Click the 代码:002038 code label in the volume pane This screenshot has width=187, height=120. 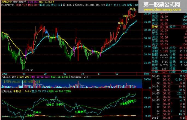coord(12,82)
